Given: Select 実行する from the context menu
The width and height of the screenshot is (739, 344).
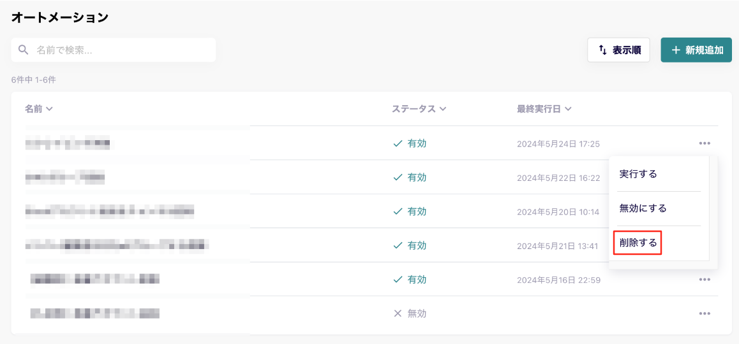Looking at the screenshot, I should tap(638, 174).
